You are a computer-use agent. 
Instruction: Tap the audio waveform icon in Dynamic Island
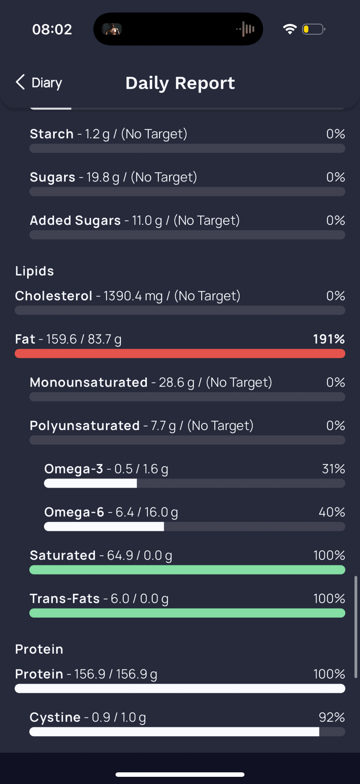point(245,29)
